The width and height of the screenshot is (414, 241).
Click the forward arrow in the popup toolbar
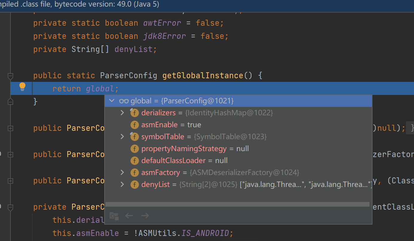pyautogui.click(x=145, y=216)
